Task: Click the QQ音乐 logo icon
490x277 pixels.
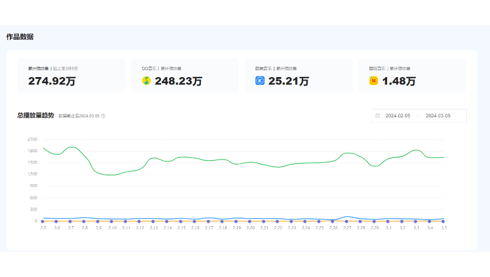Action: 146,81
